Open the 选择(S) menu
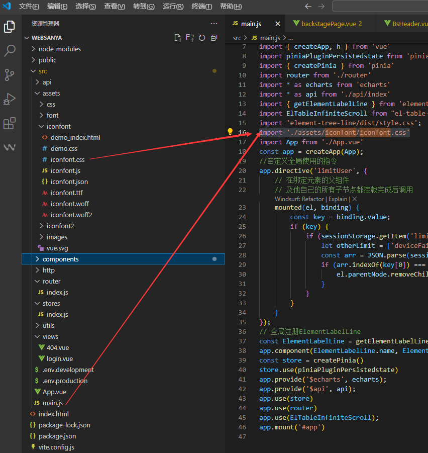 (x=86, y=7)
